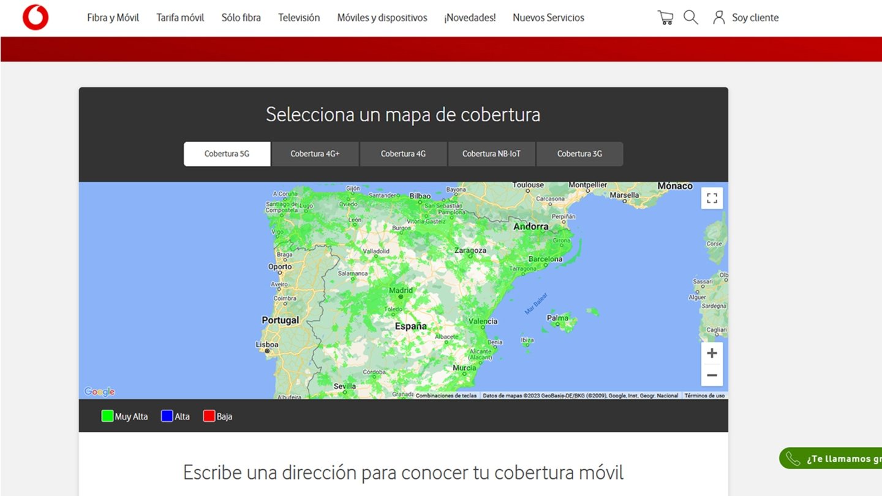Click the phone icon in callback button
This screenshot has height=496, width=882.
pyautogui.click(x=793, y=459)
